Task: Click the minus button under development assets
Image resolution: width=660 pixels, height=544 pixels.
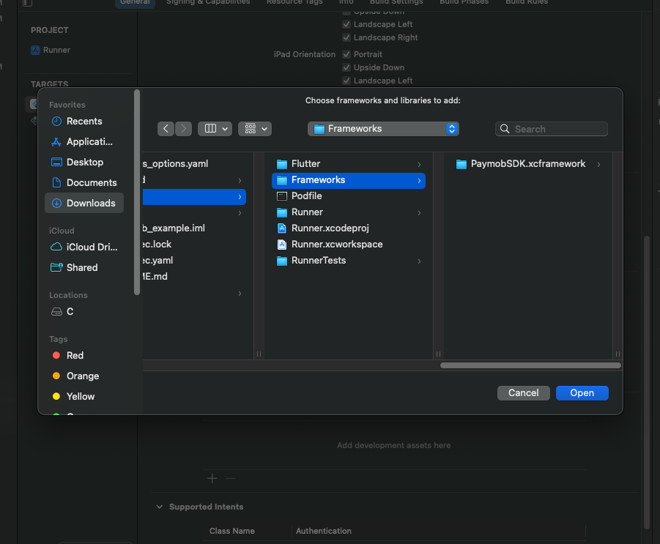Action: coord(230,478)
